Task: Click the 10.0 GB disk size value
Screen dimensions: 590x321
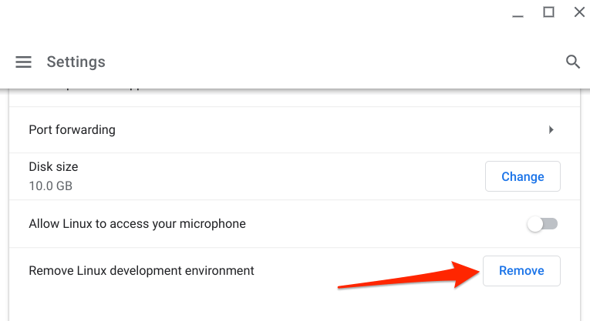Action: pos(51,186)
